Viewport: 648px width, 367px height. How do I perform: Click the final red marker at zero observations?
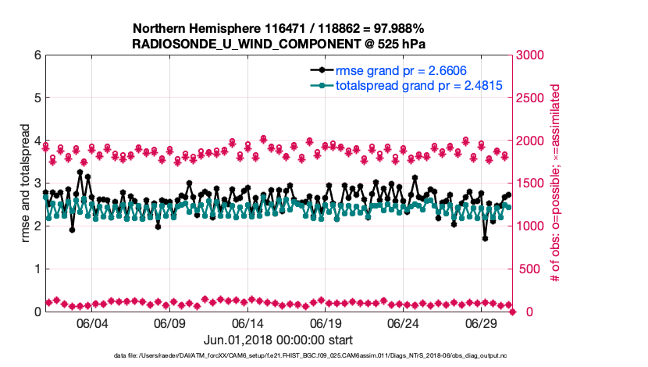[x=512, y=312]
